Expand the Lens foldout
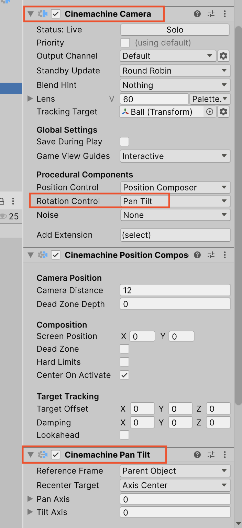This screenshot has width=242, height=528. pos(30,99)
